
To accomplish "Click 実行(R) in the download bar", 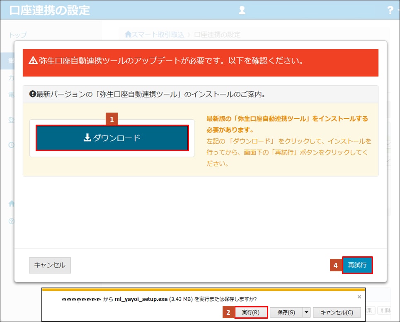I will (251, 312).
